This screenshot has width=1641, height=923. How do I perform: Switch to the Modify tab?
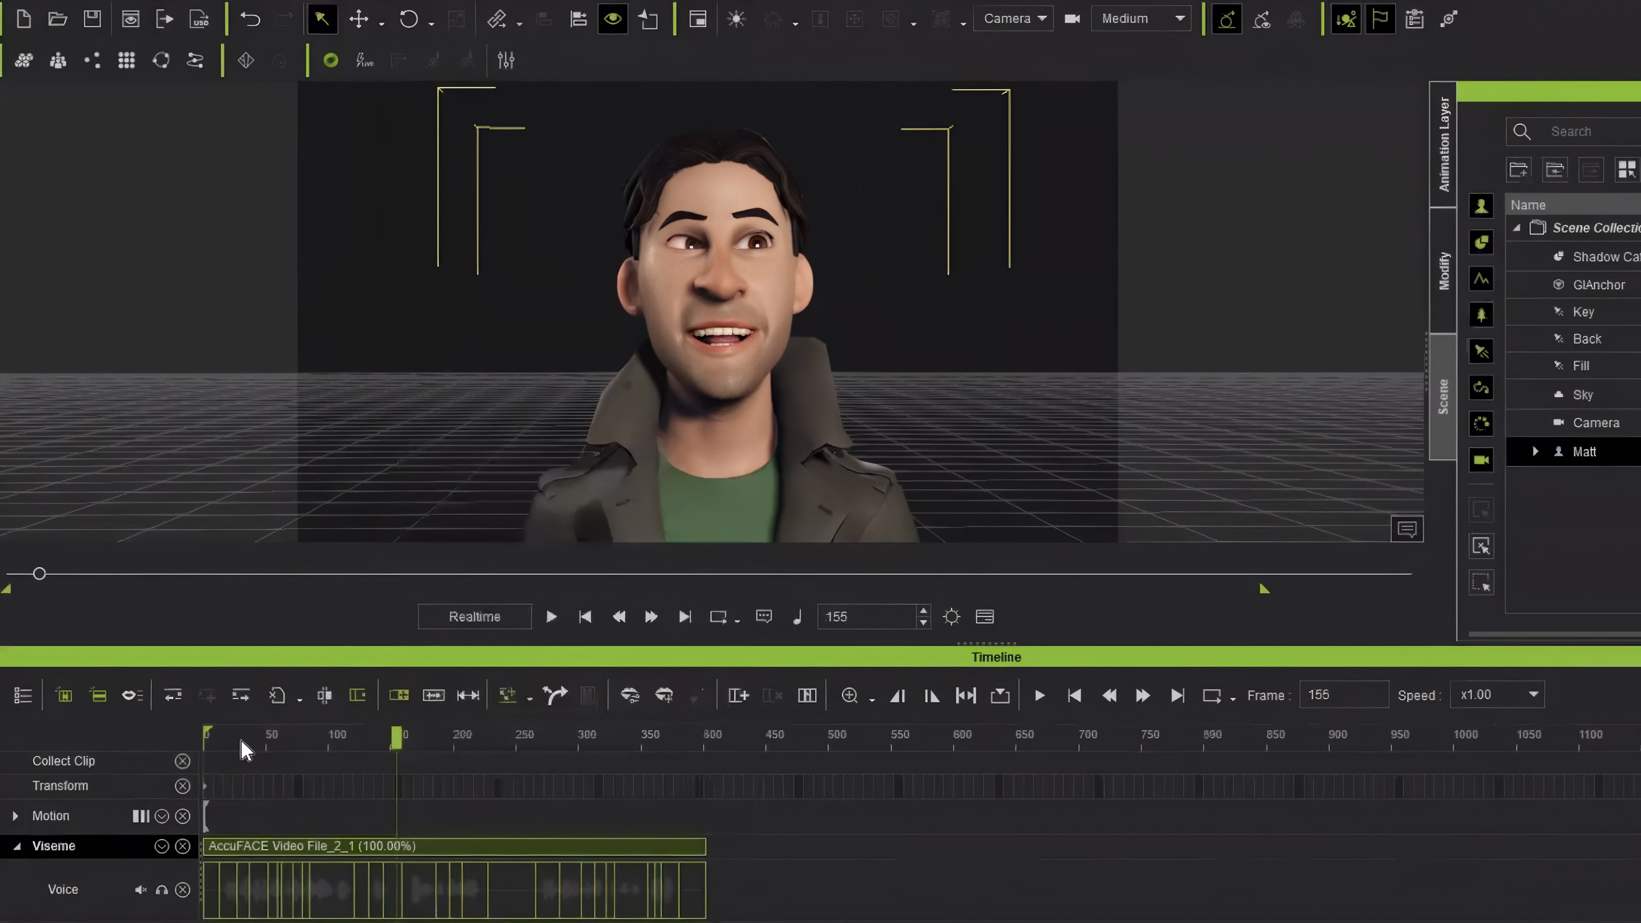coord(1444,270)
